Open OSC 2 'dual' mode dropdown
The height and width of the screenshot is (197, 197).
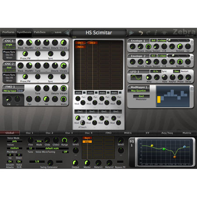[x=9, y=67]
